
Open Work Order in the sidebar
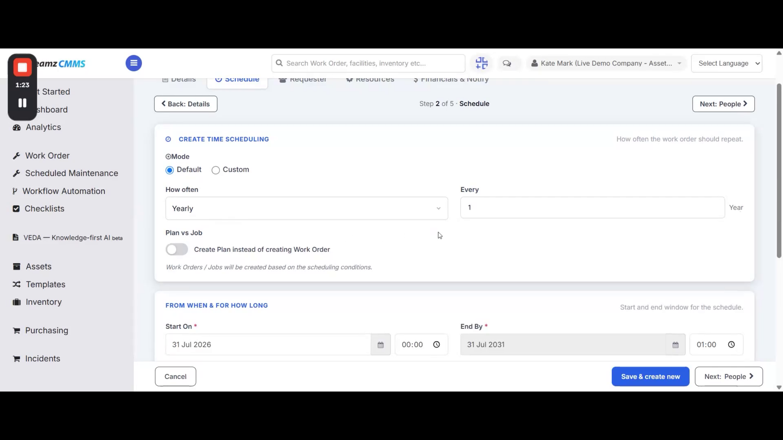pyautogui.click(x=47, y=155)
